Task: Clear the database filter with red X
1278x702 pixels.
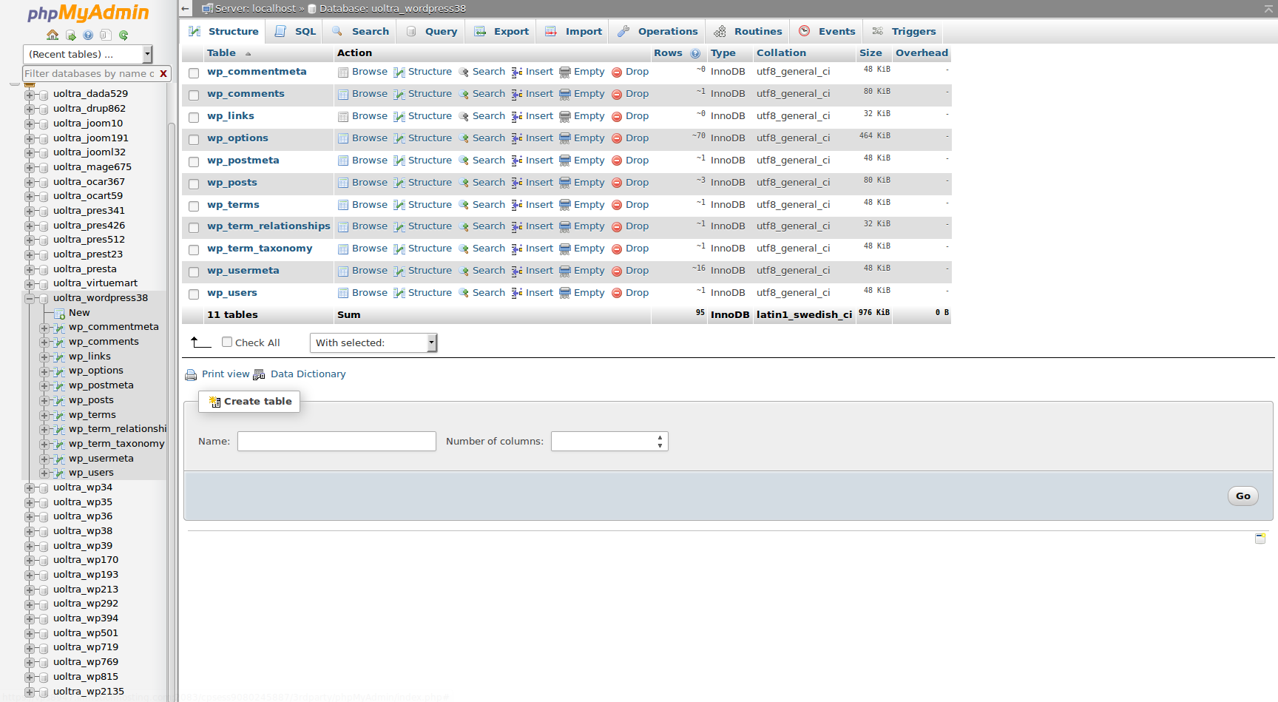Action: point(163,73)
